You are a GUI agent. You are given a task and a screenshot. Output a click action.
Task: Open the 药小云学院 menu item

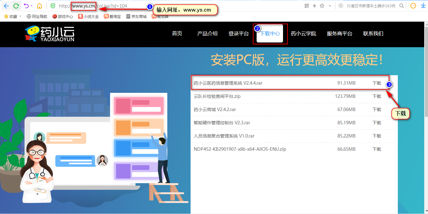coord(303,34)
